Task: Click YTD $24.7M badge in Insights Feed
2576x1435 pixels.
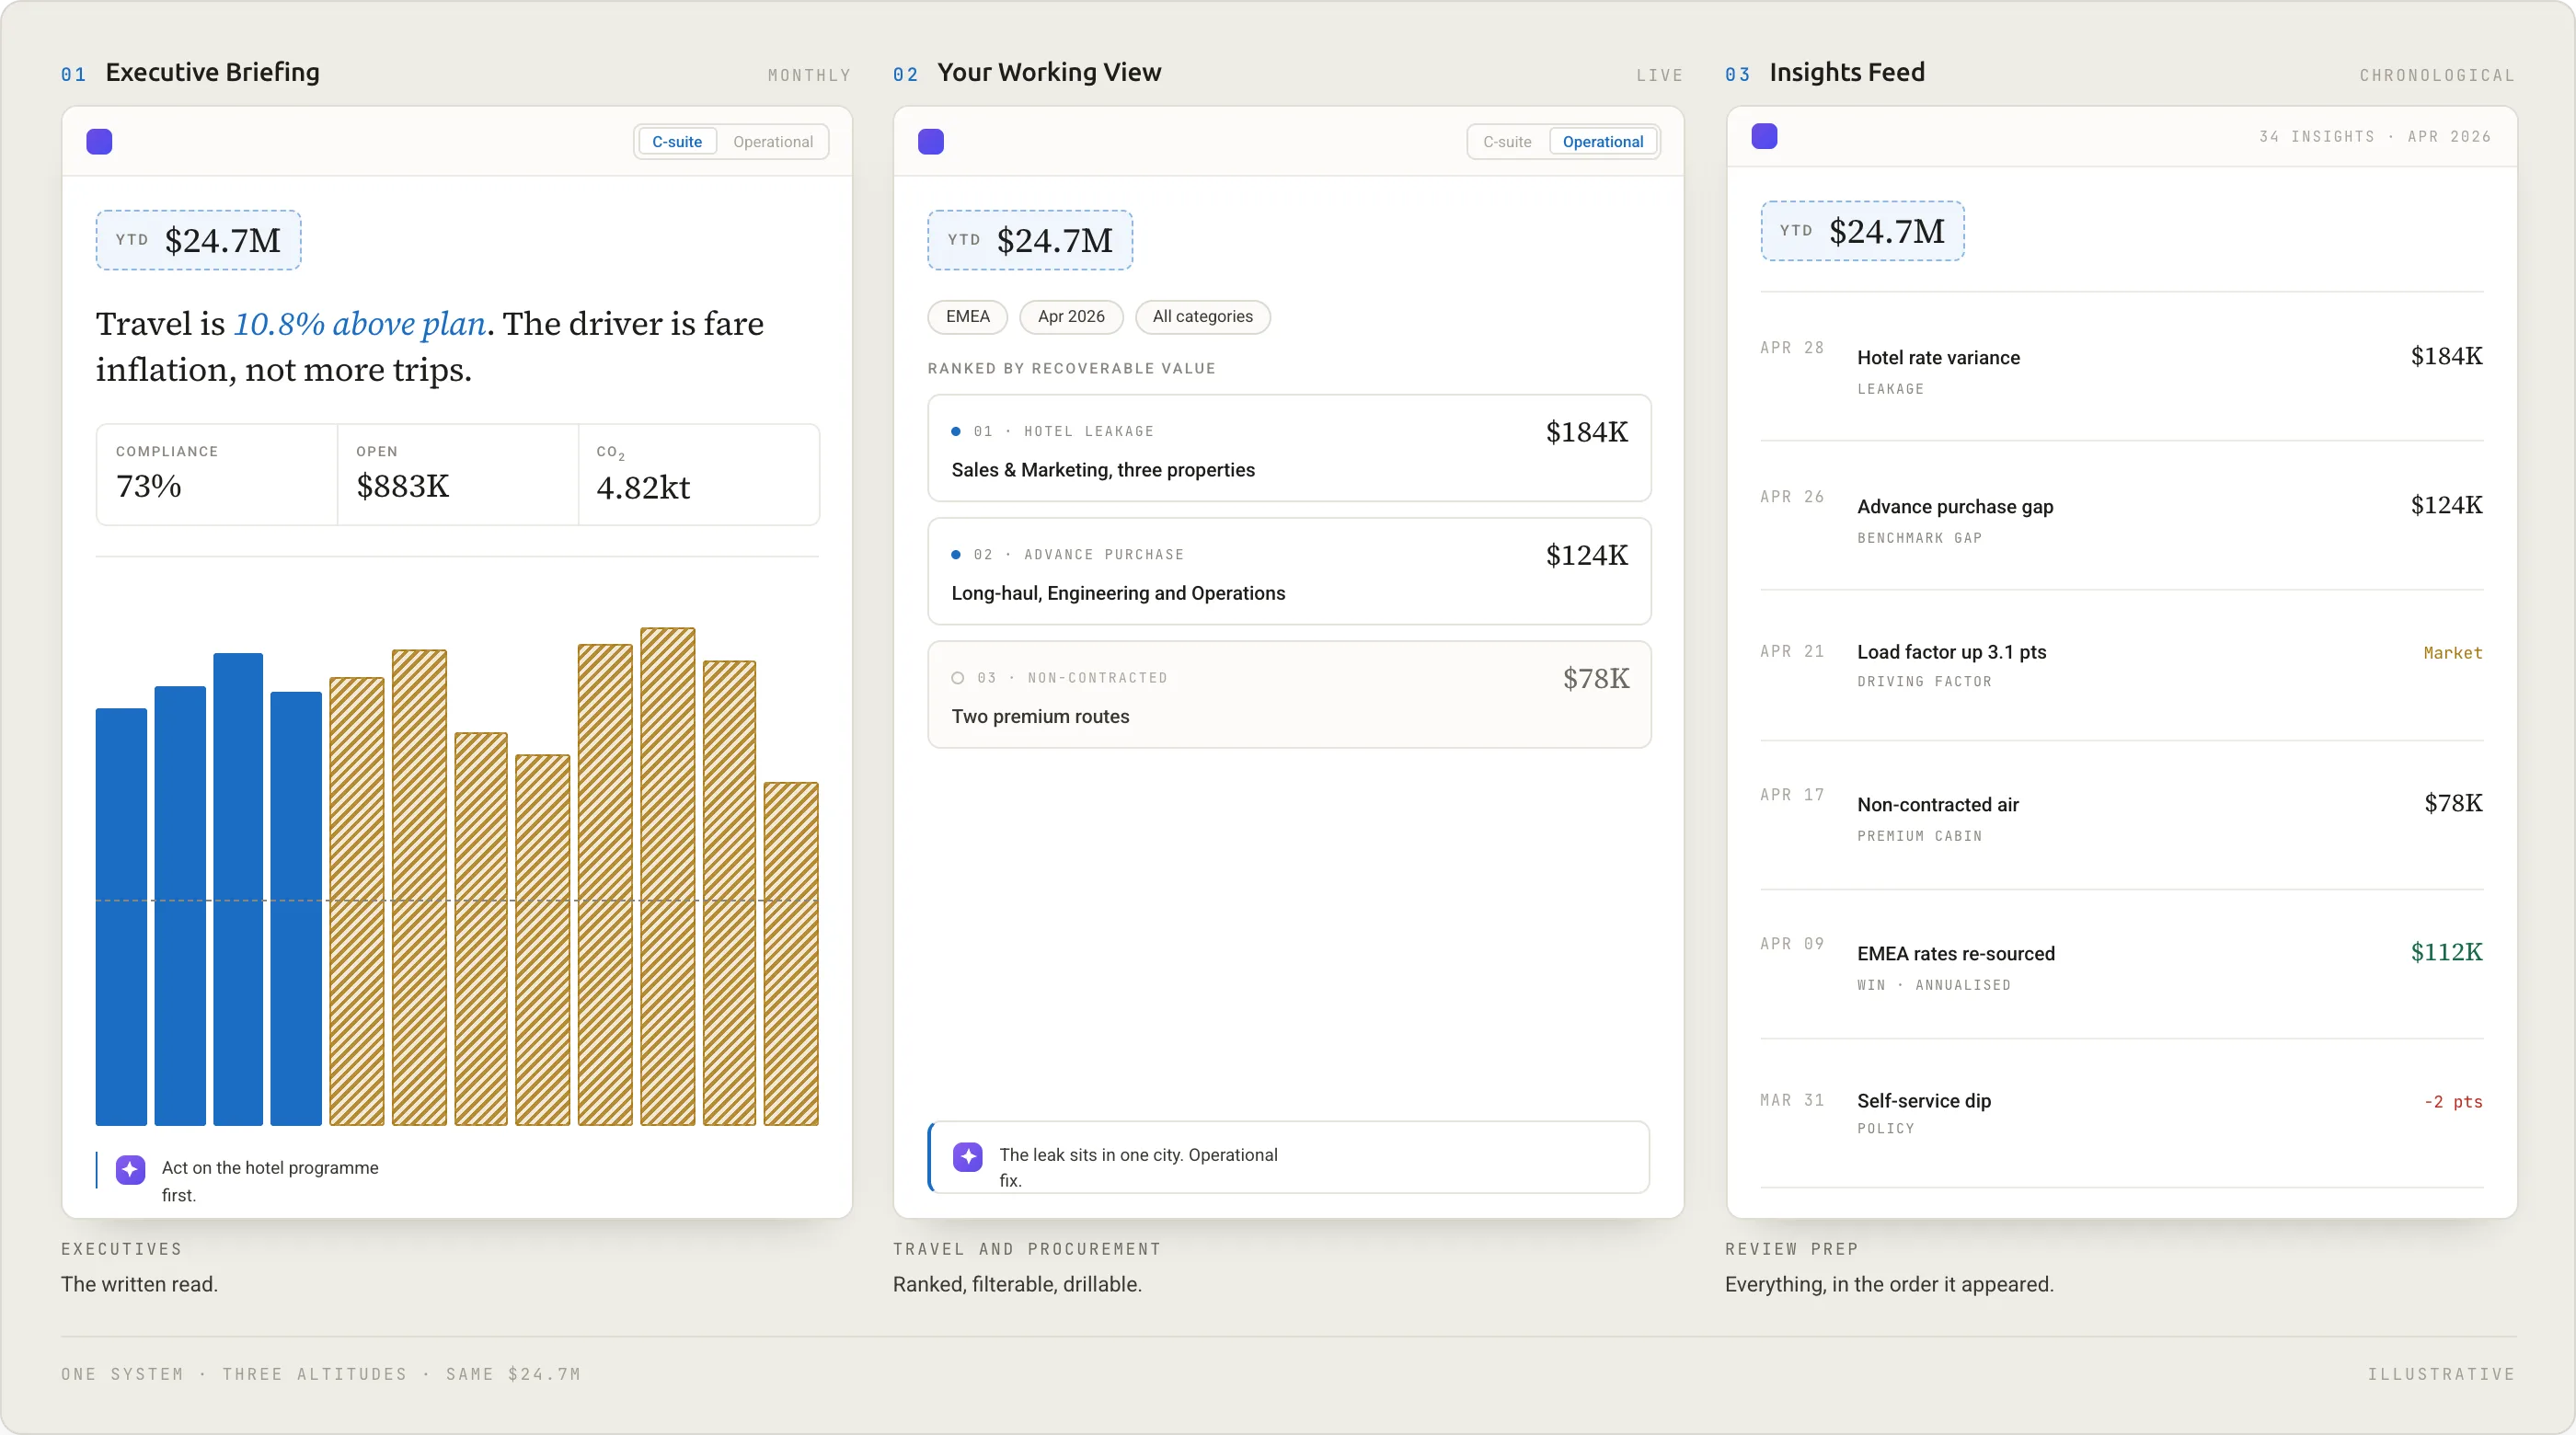Action: tap(1863, 232)
